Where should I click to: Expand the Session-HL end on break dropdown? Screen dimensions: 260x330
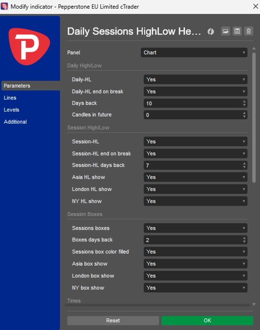195,154
